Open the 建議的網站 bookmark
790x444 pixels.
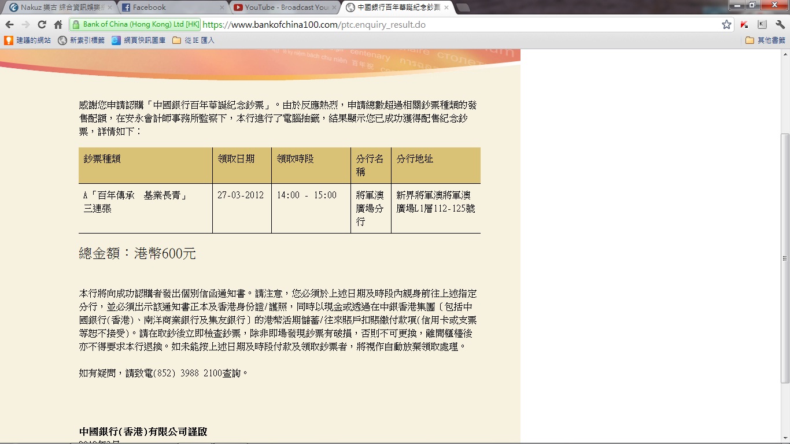[x=28, y=40]
